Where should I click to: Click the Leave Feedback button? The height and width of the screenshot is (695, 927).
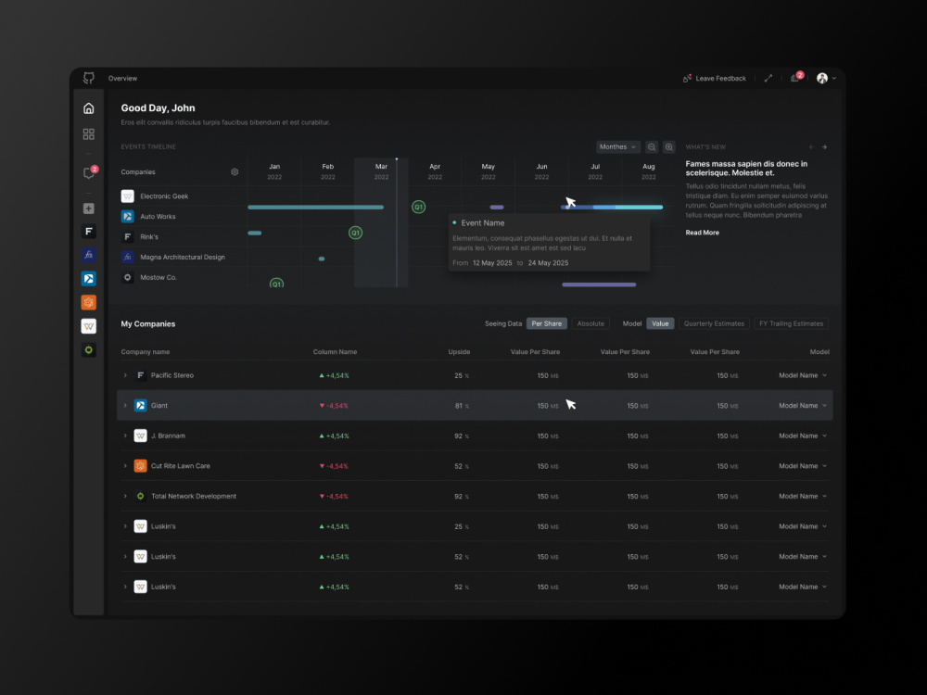click(714, 78)
